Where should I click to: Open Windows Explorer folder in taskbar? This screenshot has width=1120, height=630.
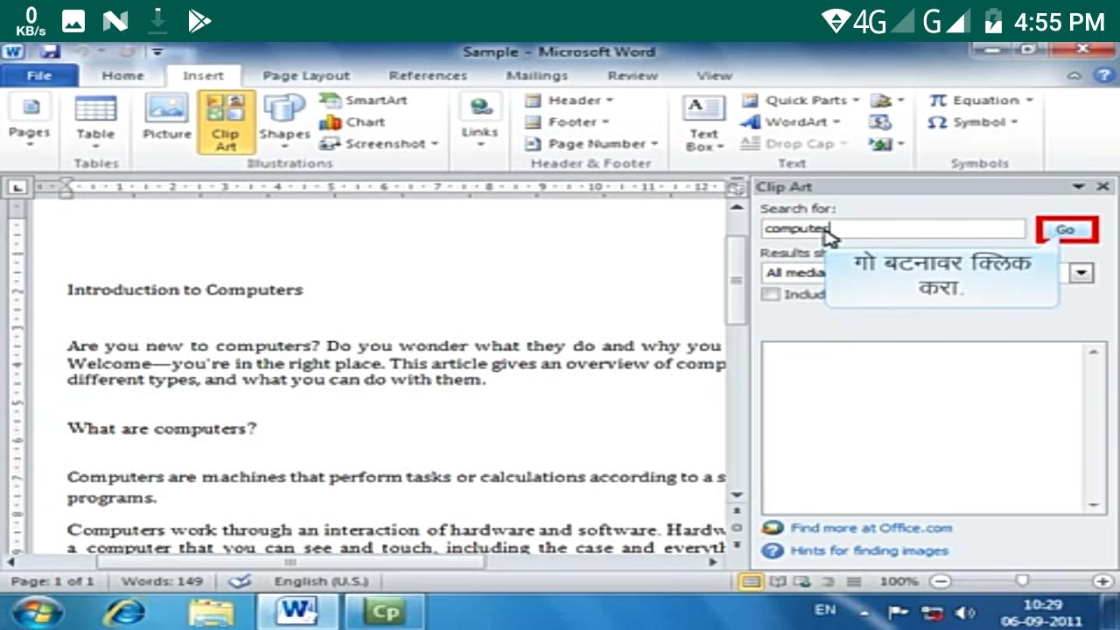(x=211, y=612)
